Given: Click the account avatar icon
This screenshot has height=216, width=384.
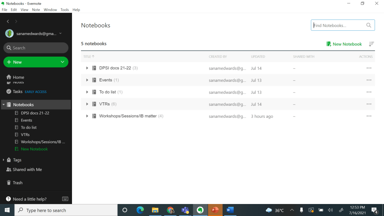Looking at the screenshot, I should pyautogui.click(x=9, y=33).
